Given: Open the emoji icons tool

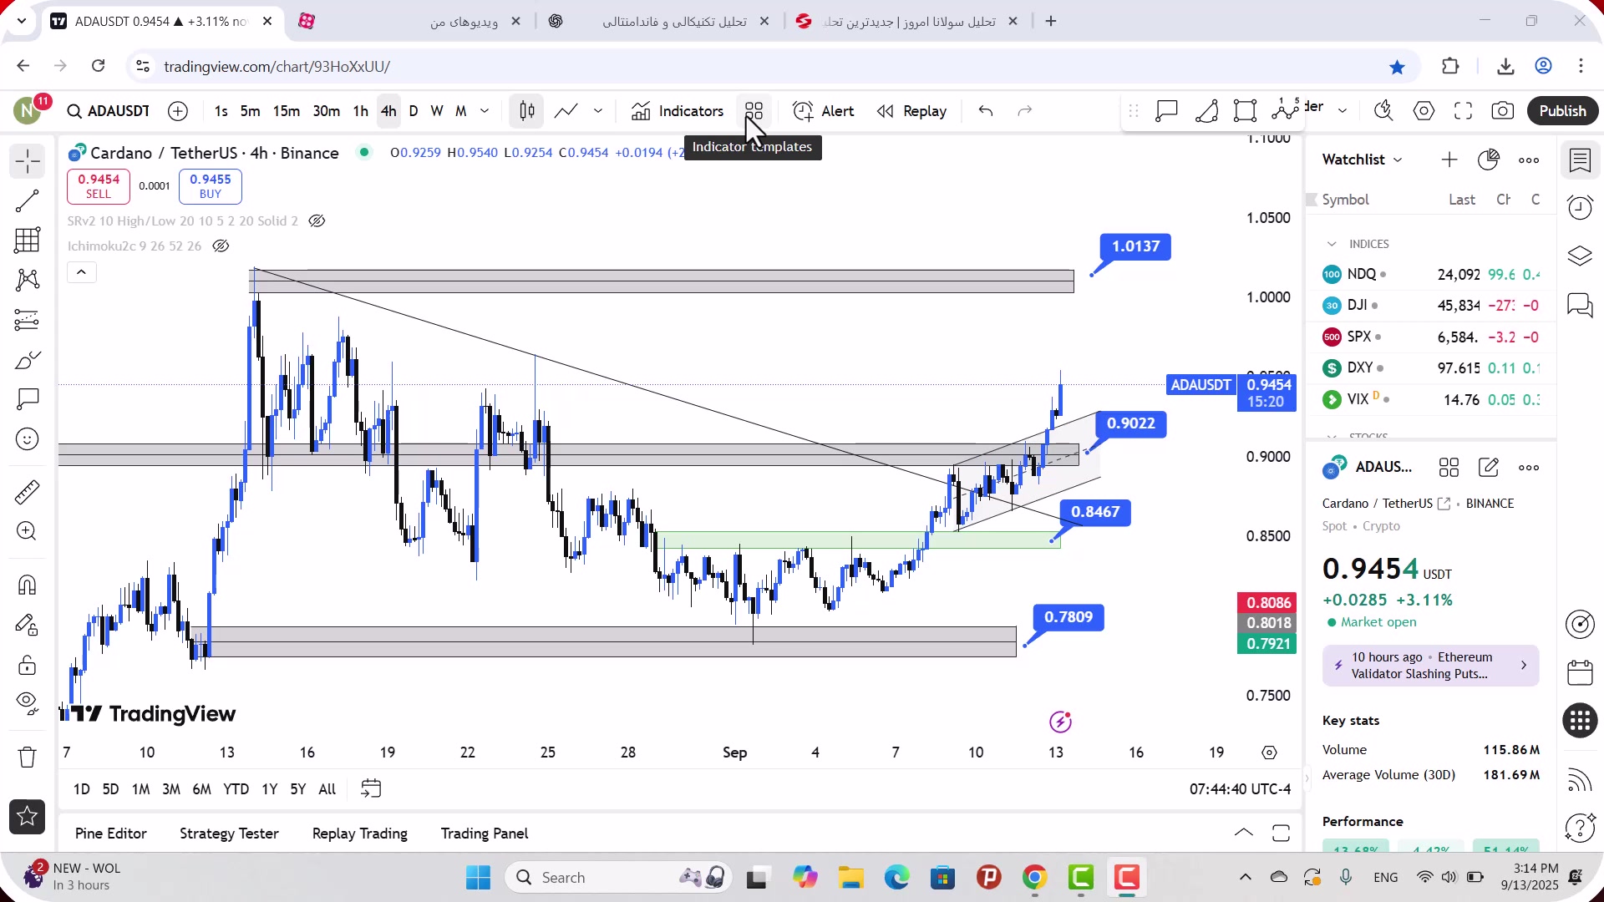Looking at the screenshot, I should (28, 439).
